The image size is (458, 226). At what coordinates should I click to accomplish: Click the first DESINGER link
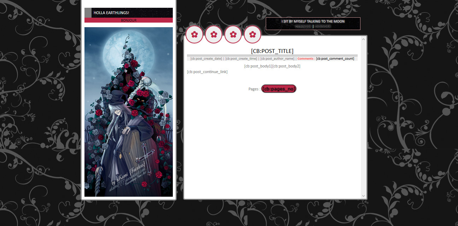pos(303,26)
